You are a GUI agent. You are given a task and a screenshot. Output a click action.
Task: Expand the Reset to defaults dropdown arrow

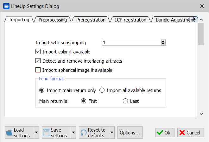pos(112,133)
